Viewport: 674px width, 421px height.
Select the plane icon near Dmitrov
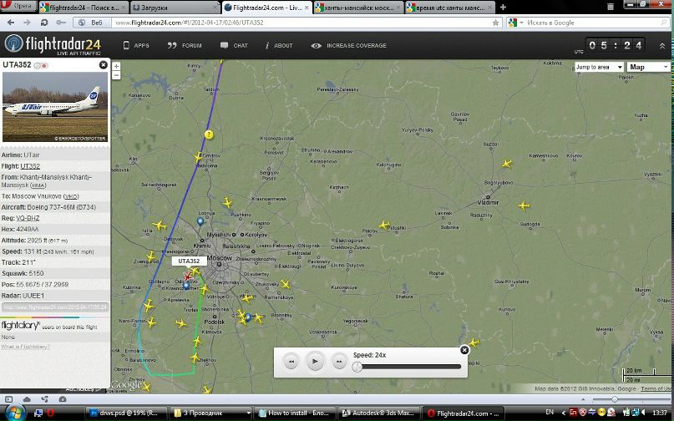point(198,156)
